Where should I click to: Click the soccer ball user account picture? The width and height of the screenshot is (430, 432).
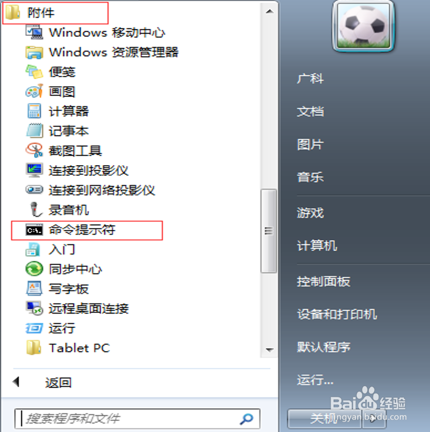(x=363, y=26)
